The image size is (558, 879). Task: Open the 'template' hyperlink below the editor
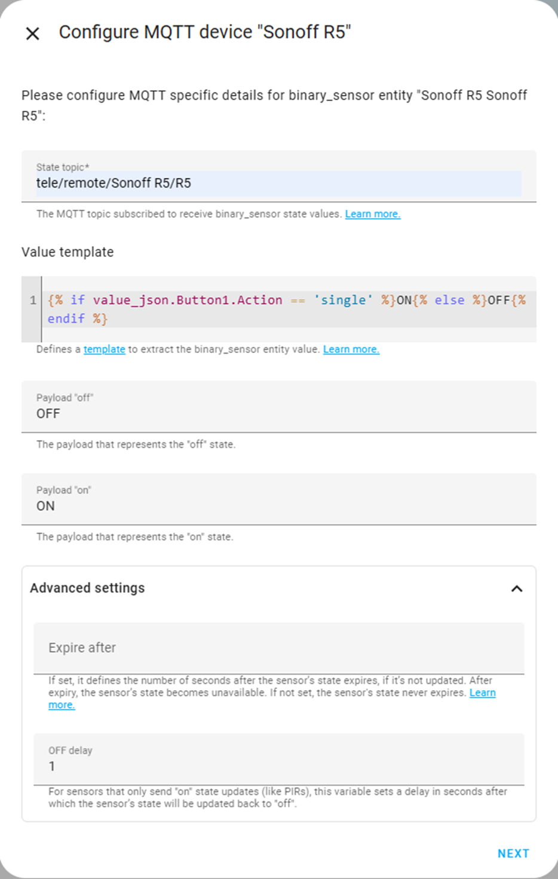[104, 349]
